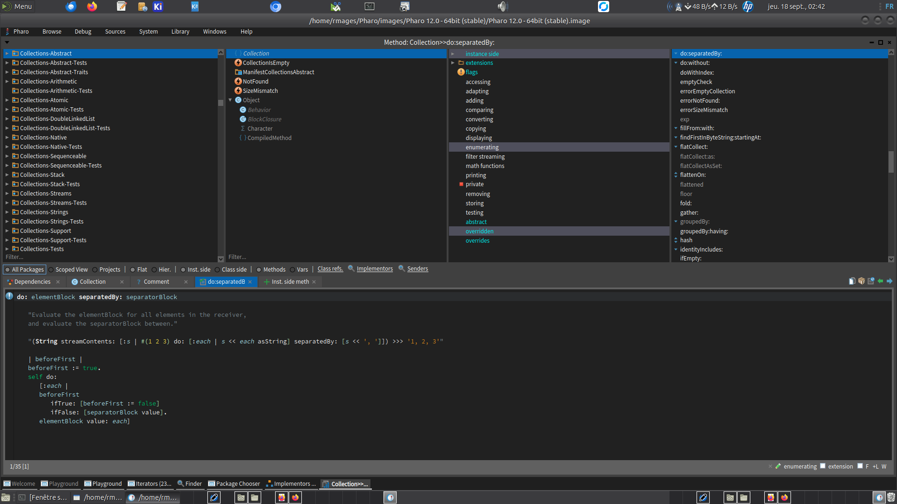The width and height of the screenshot is (897, 504).
Task: Select the Flat radio button
Action: pyautogui.click(x=133, y=270)
